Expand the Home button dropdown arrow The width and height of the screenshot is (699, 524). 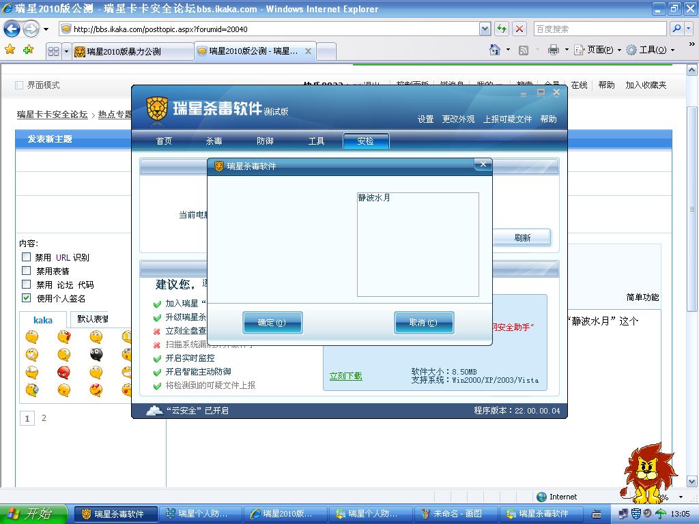(508, 50)
